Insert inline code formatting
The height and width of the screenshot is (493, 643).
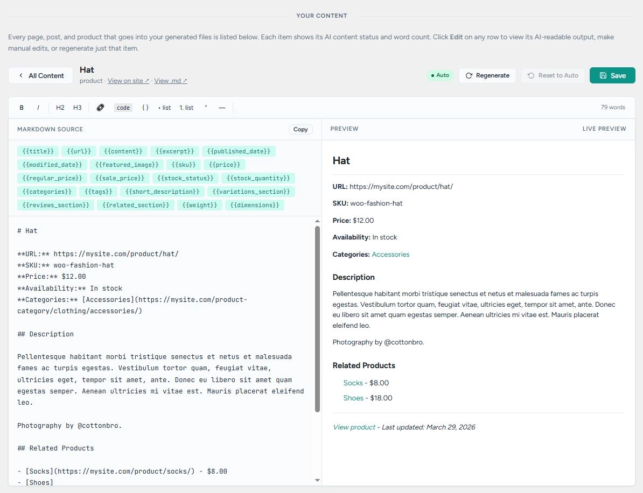(x=123, y=108)
